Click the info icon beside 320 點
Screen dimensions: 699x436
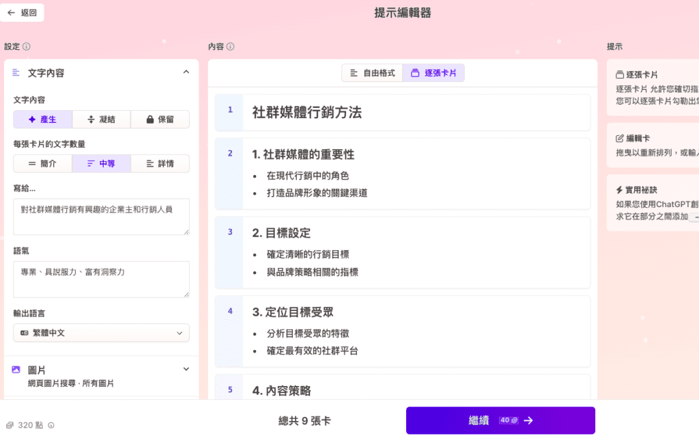[51, 425]
